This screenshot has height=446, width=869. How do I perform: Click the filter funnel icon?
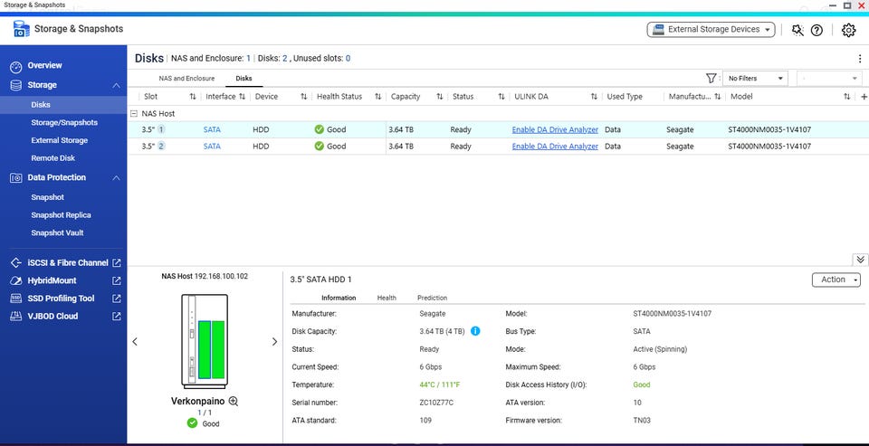click(711, 78)
